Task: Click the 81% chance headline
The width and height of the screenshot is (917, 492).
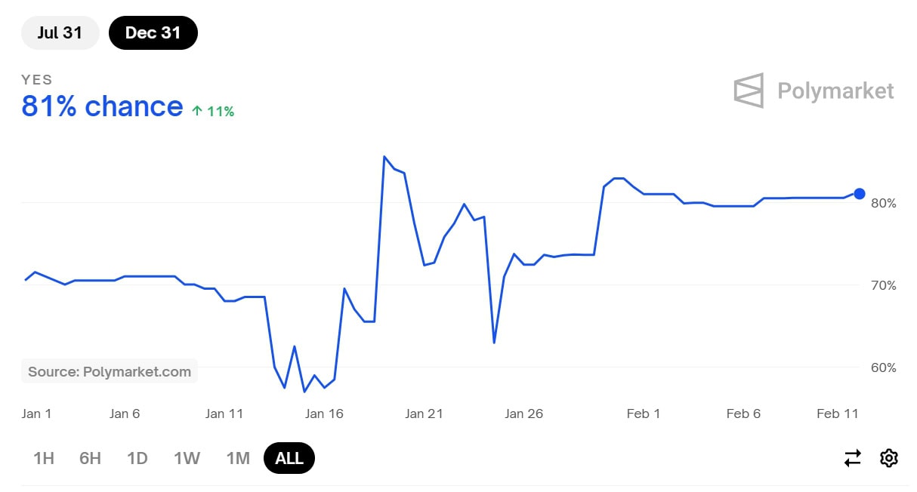Action: pos(102,106)
